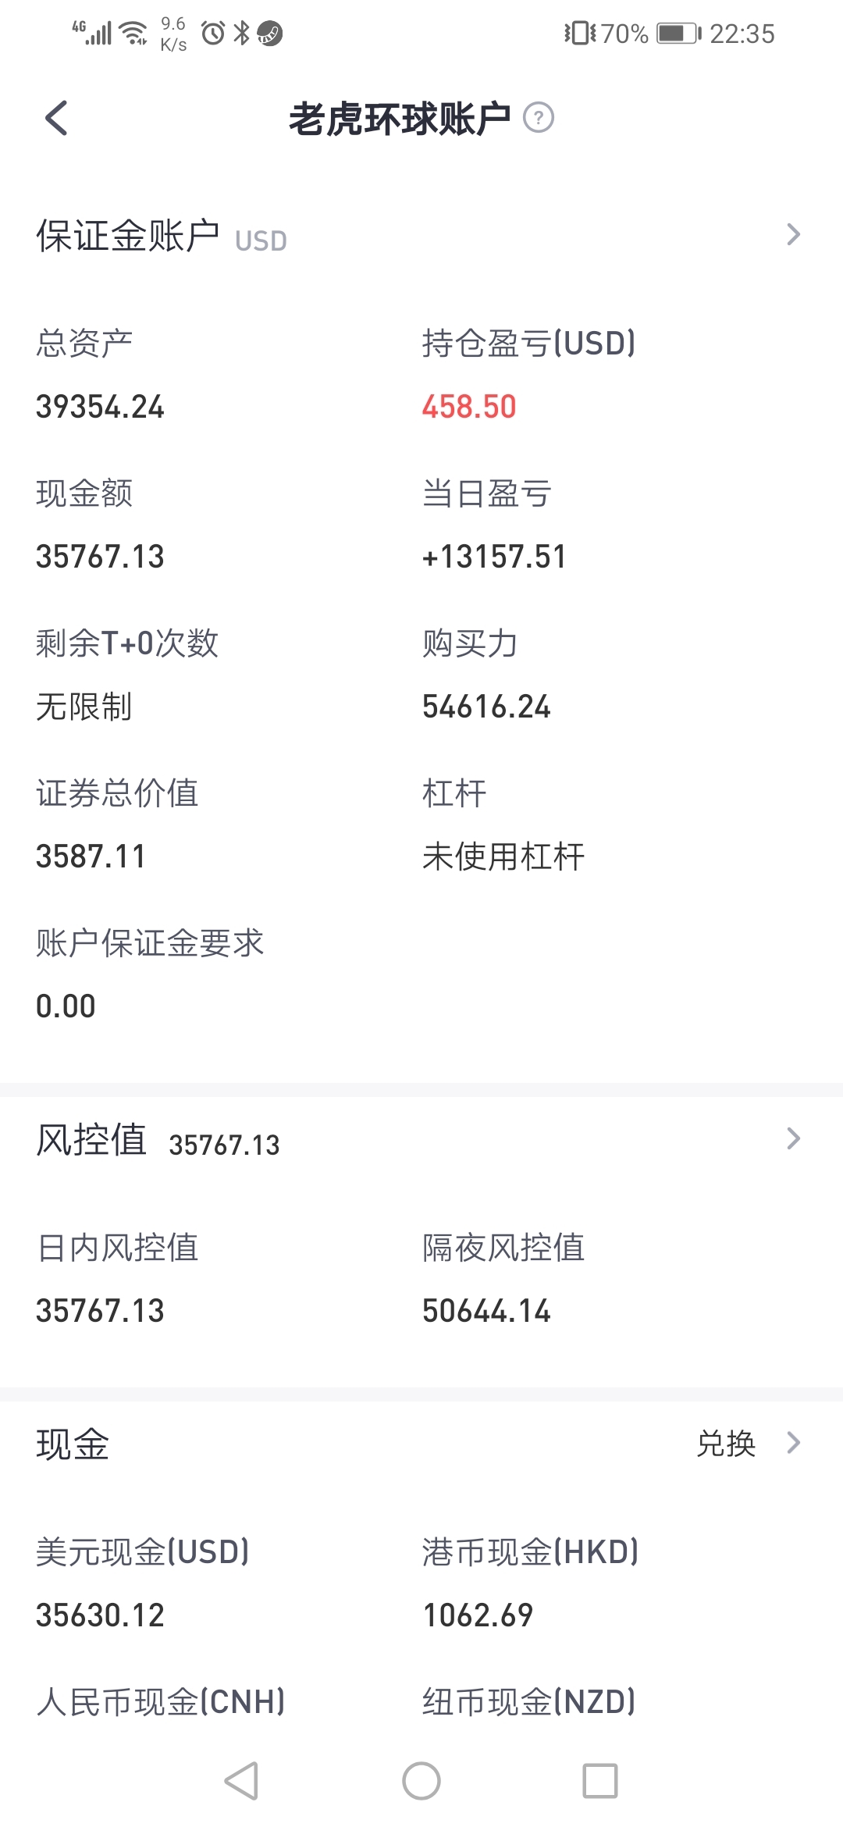The height and width of the screenshot is (1827, 843).
Task: Tap 美元现金(USD) amount 35630.12
Action: click(x=100, y=1615)
